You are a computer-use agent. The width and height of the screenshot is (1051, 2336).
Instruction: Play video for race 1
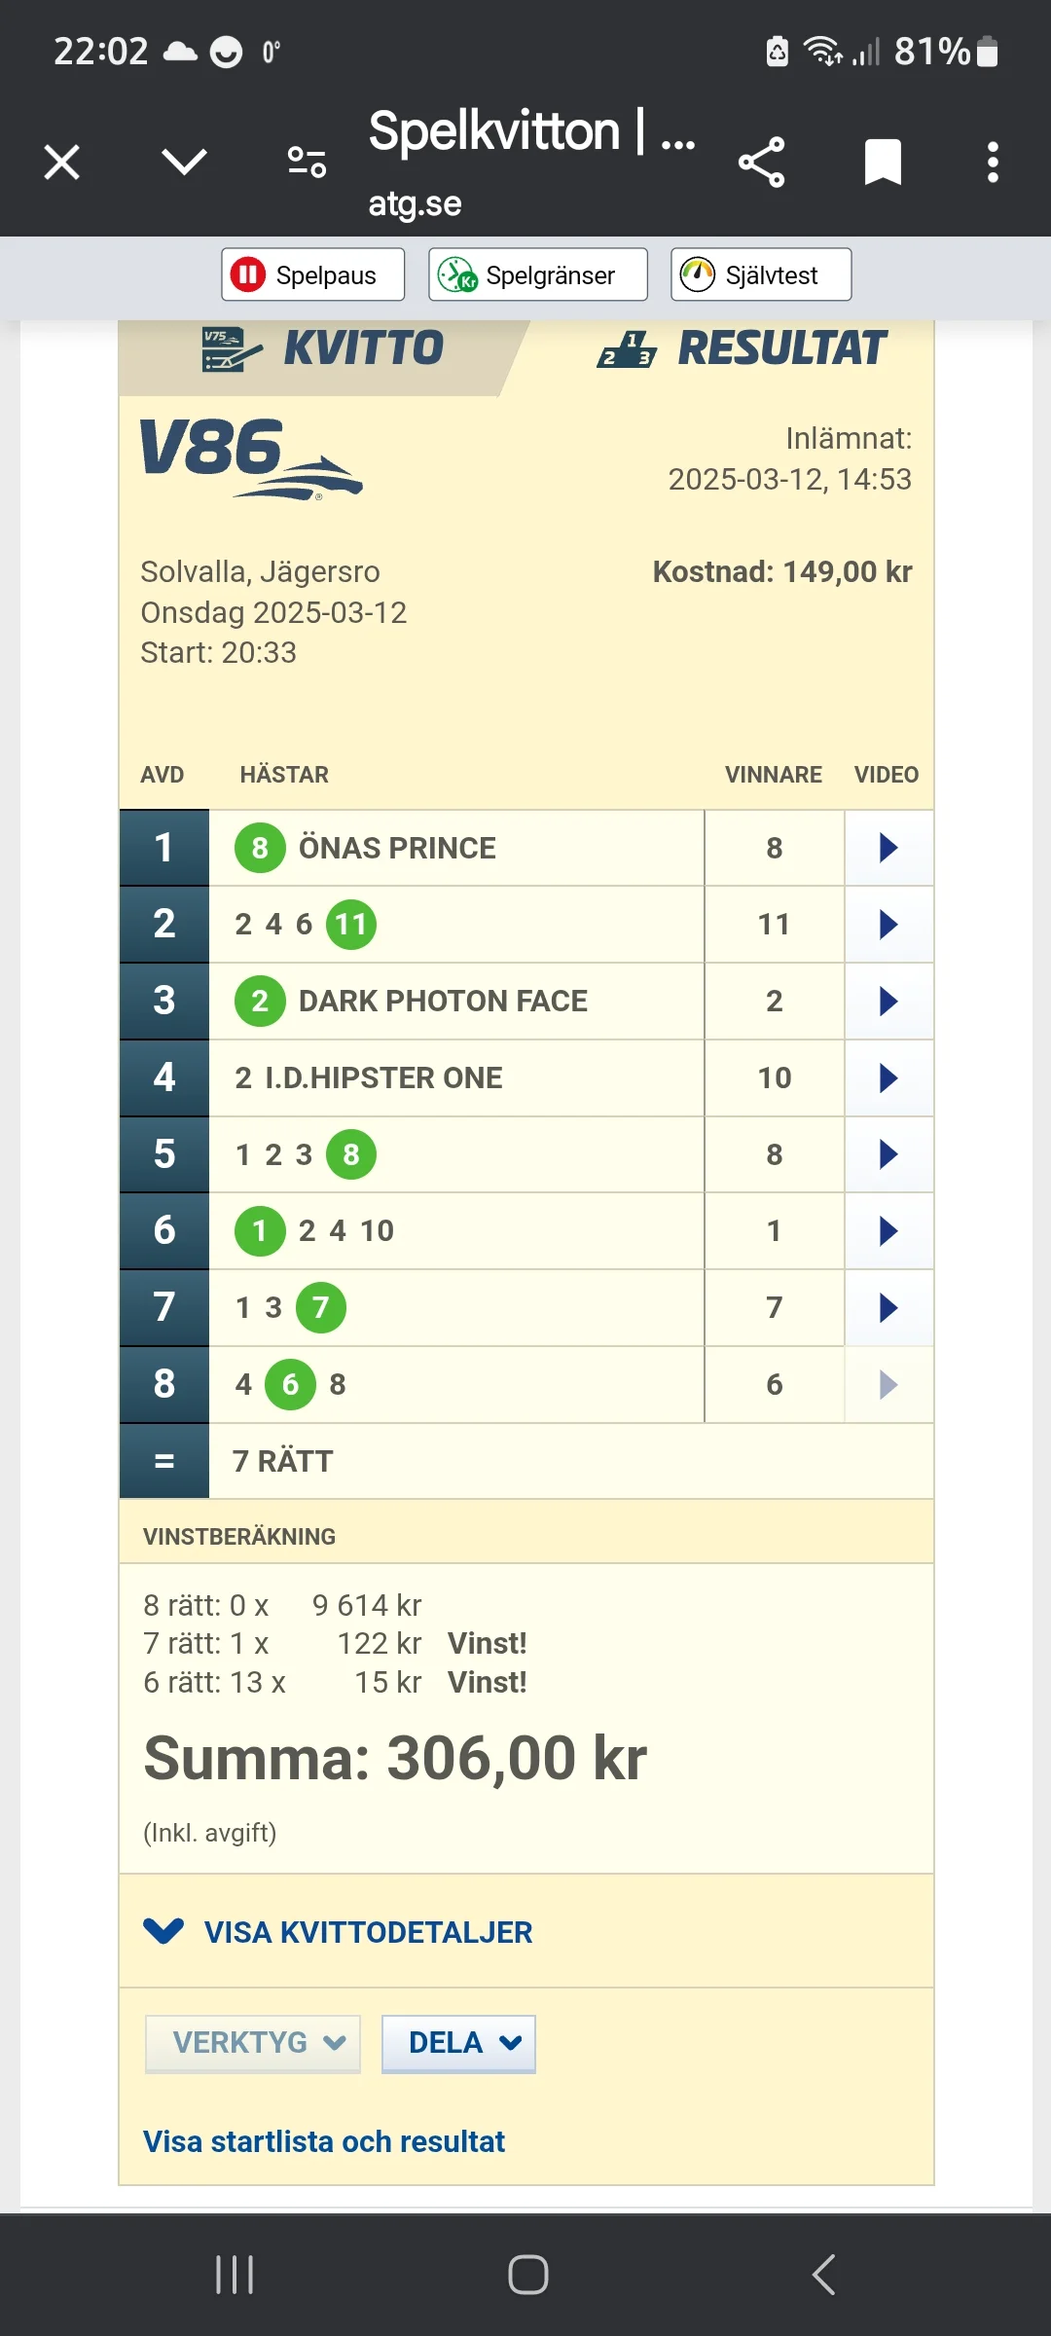(x=888, y=848)
